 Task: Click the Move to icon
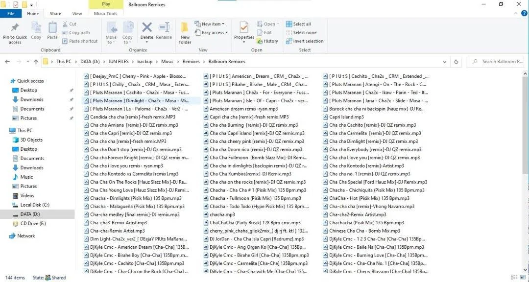111,27
